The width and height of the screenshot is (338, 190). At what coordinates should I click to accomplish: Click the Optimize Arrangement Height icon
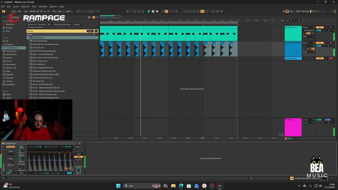pyautogui.click(x=294, y=21)
